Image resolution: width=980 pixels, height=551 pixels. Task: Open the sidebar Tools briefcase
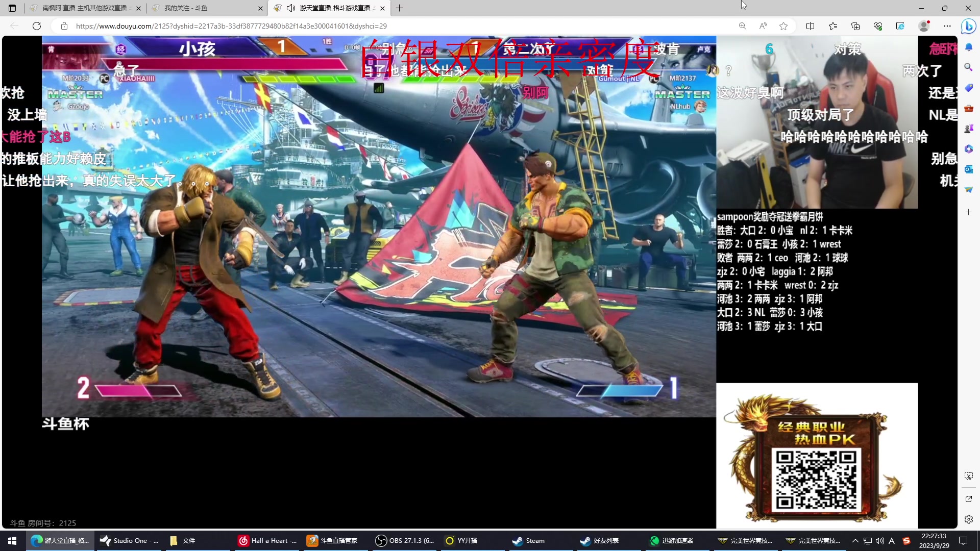(968, 108)
